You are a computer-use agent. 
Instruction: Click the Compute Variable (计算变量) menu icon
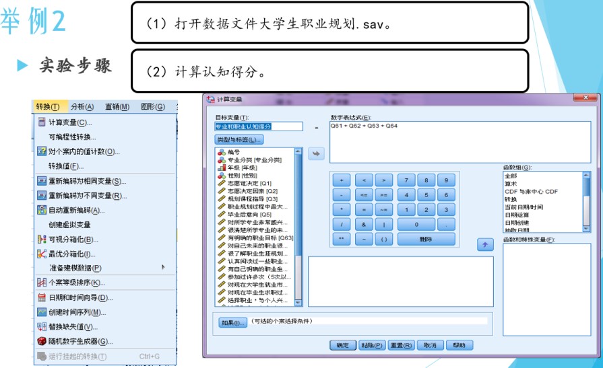41,122
